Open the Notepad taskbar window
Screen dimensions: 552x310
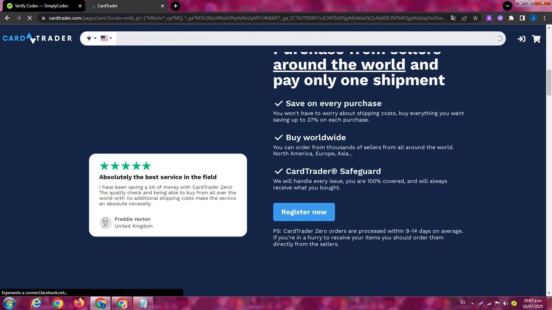click(143, 303)
